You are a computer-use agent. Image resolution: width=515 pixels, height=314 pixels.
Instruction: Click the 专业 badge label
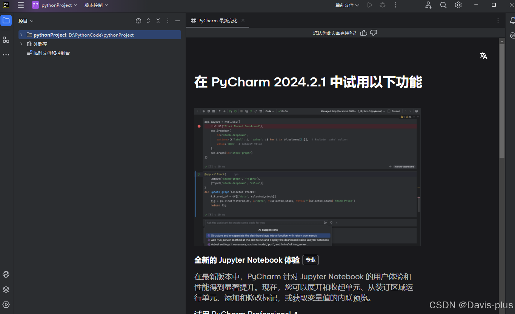pyautogui.click(x=311, y=260)
